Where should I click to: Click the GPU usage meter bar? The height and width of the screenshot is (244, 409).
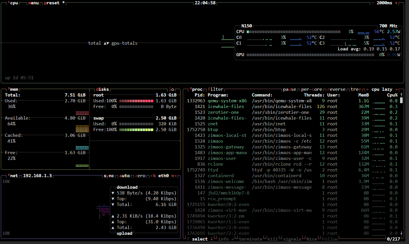[311, 55]
